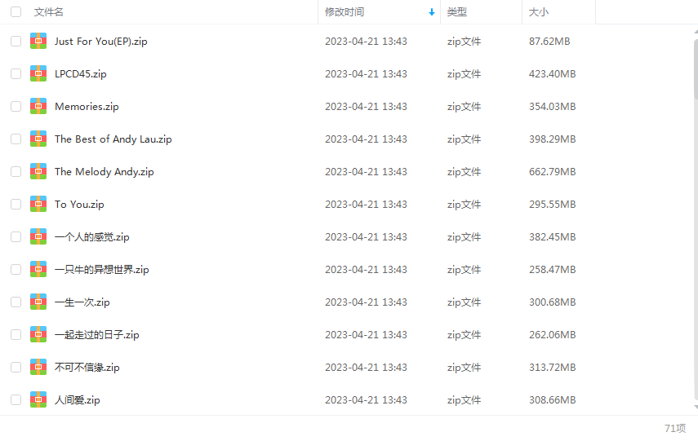Check the box for The Melody Andy.zip

point(16,172)
